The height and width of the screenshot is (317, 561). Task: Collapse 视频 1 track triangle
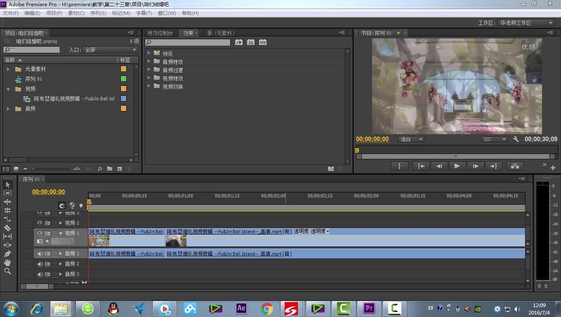61,233
